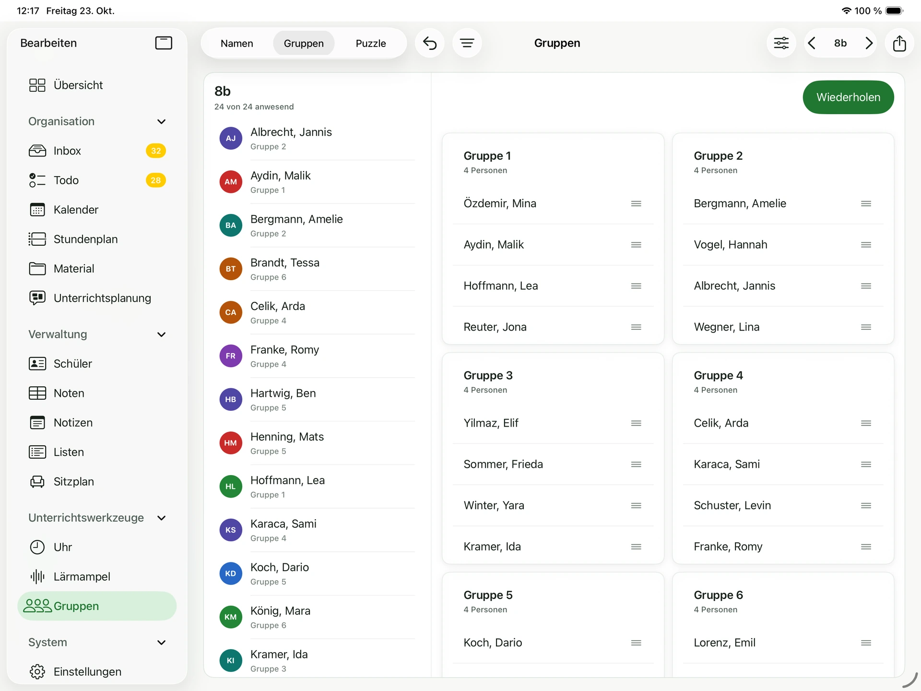Select student König, Mara in list
The width and height of the screenshot is (921, 691).
[x=317, y=617]
